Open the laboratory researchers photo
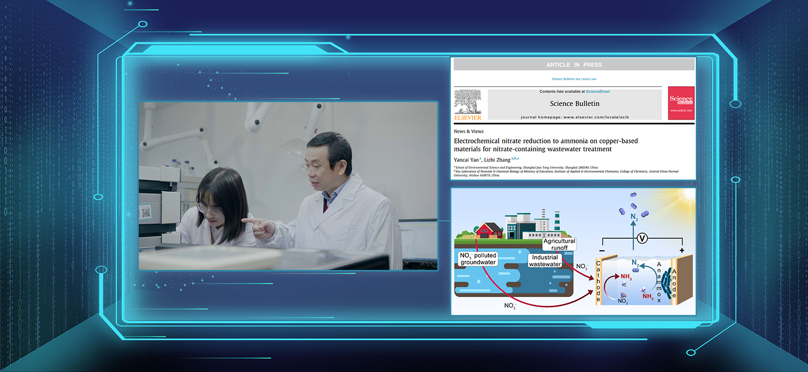Image resolution: width=808 pixels, height=372 pixels. pos(288,185)
